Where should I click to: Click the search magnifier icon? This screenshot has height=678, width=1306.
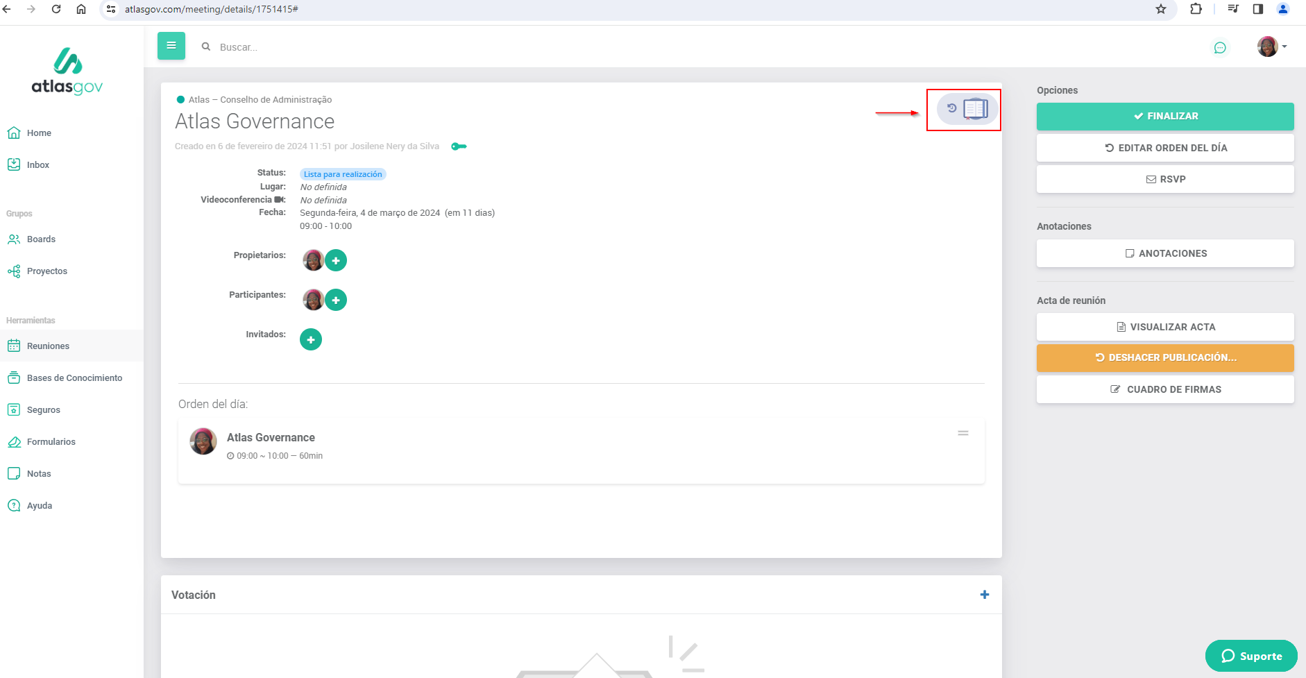pos(206,46)
